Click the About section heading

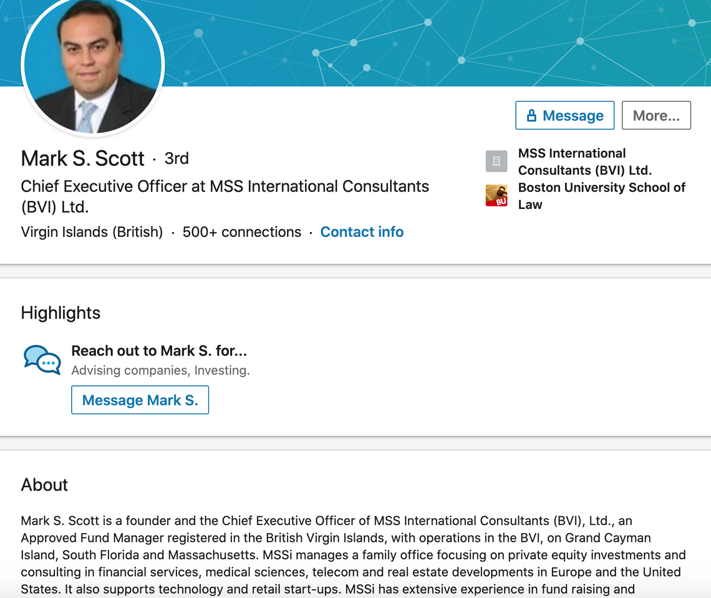coord(44,485)
